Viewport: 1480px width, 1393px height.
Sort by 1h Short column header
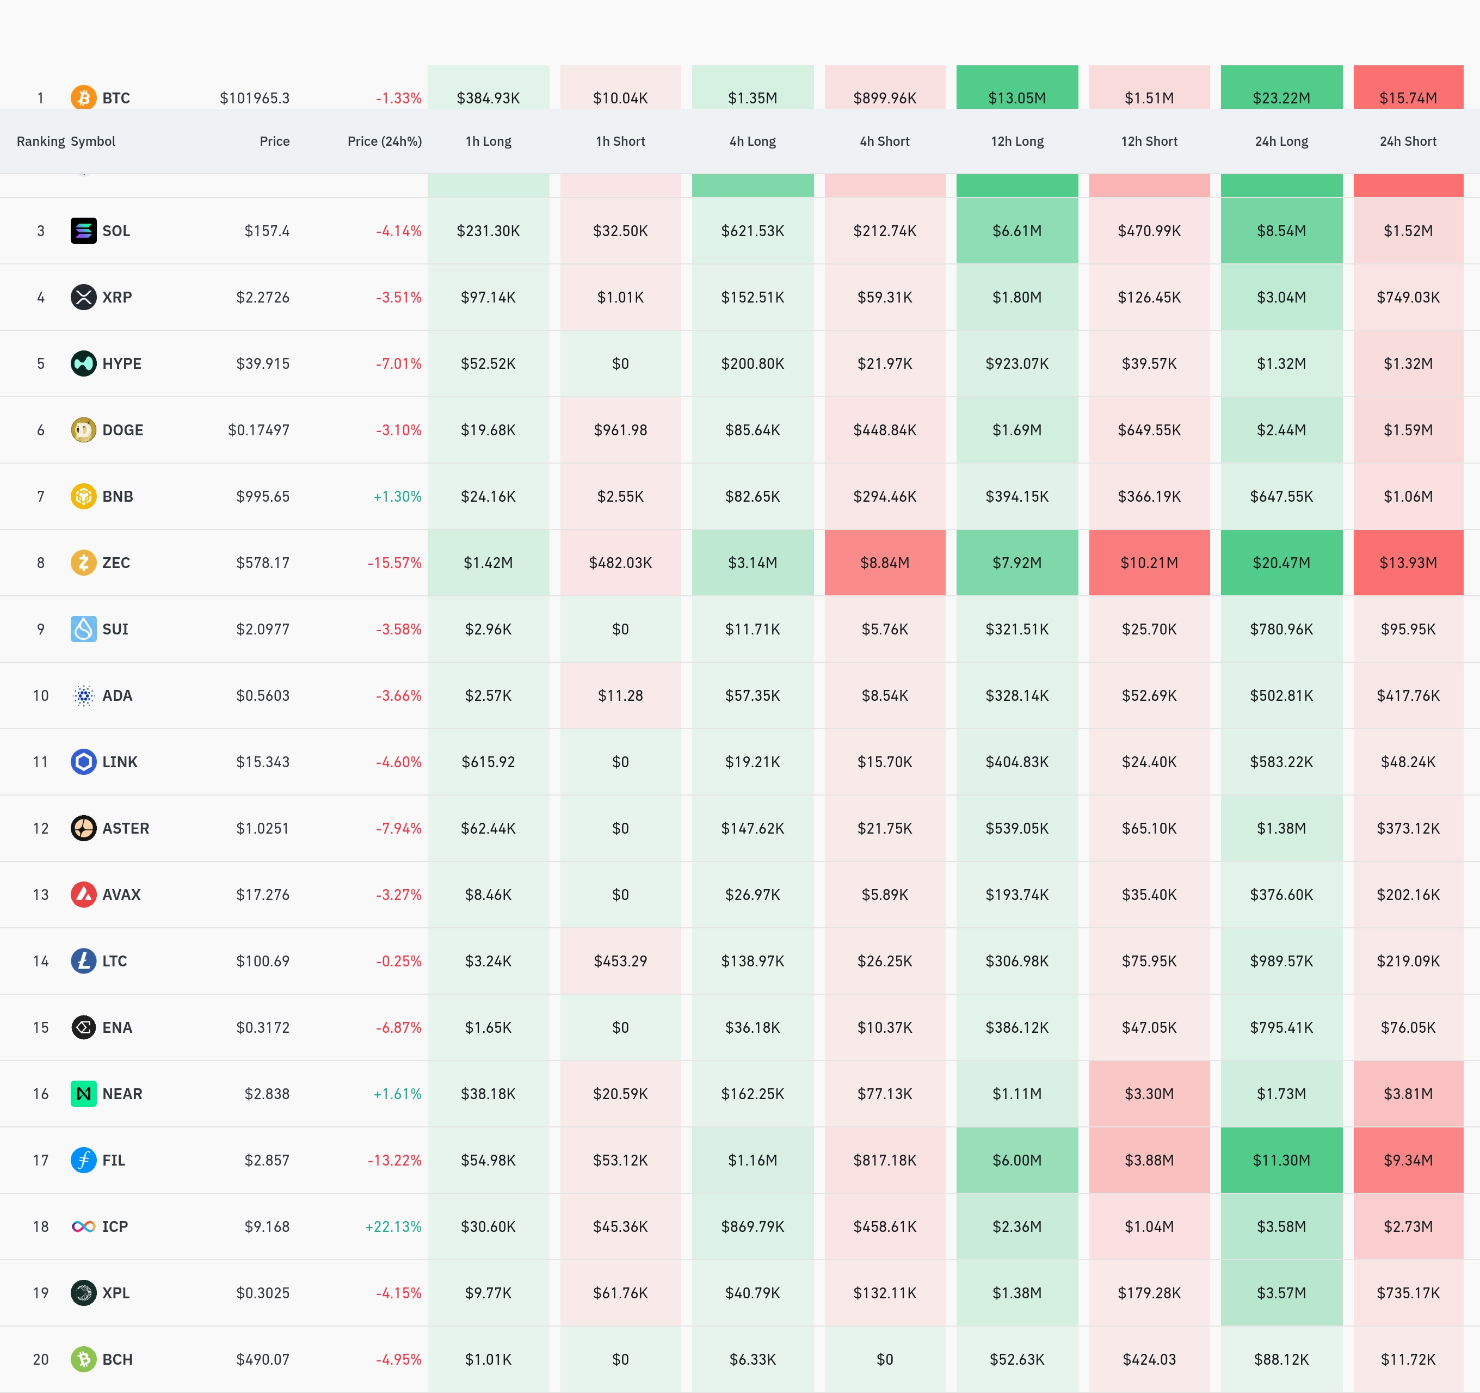[x=620, y=141]
